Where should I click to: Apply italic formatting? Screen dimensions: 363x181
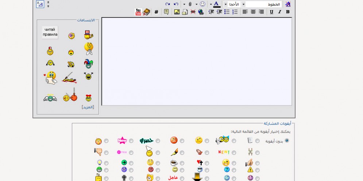coord(280,12)
